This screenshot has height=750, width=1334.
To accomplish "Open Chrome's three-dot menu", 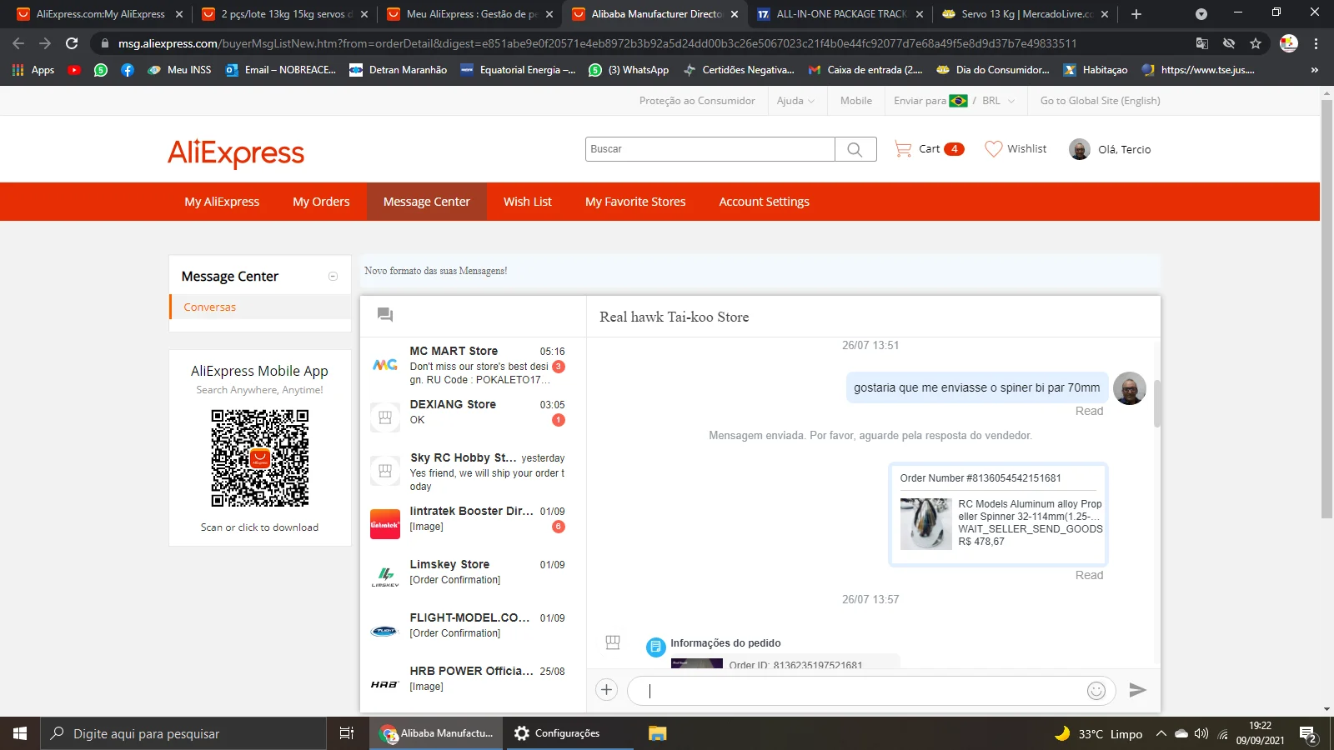I will click(x=1316, y=43).
